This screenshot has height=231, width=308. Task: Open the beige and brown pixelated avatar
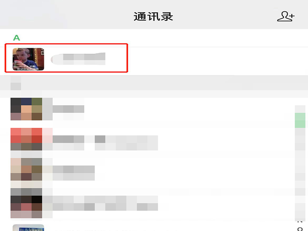pyautogui.click(x=26, y=169)
